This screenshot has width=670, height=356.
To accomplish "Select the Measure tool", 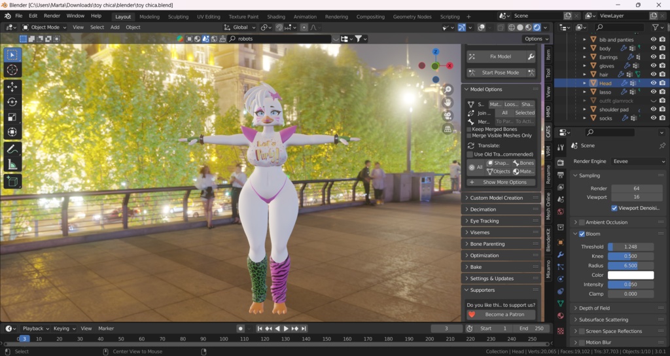I will click(12, 164).
